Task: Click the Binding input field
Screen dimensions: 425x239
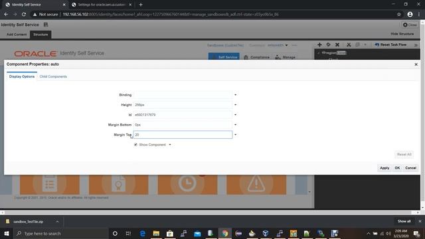Action: 183,95
